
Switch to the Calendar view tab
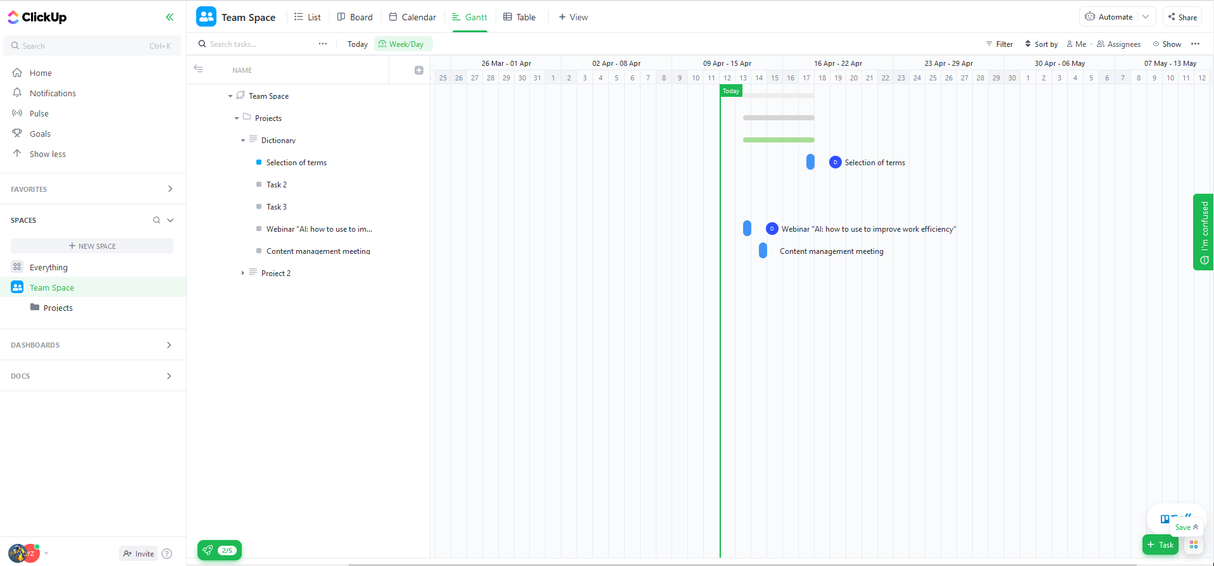[413, 17]
